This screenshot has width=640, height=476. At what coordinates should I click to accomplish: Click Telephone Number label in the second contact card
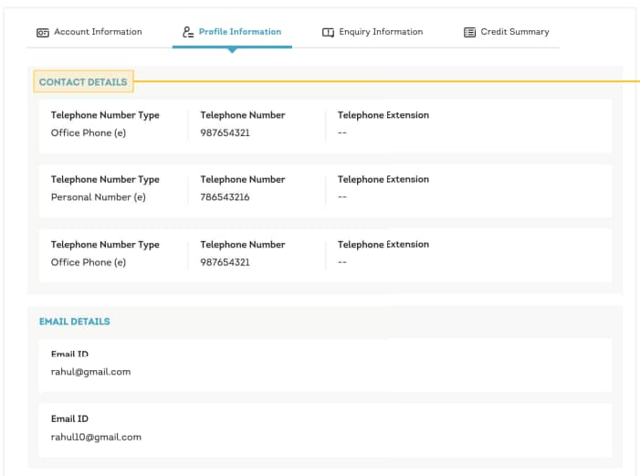coord(243,179)
